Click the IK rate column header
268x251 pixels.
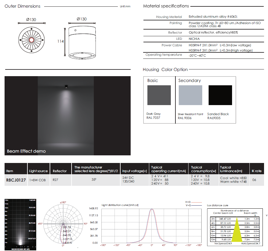(x=256, y=171)
